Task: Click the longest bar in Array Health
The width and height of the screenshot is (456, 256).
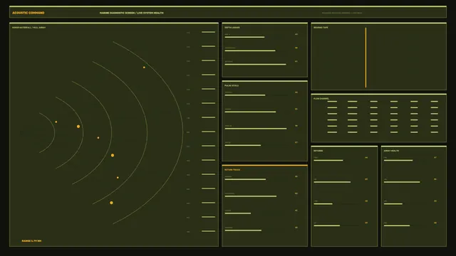Action: pos(402,182)
